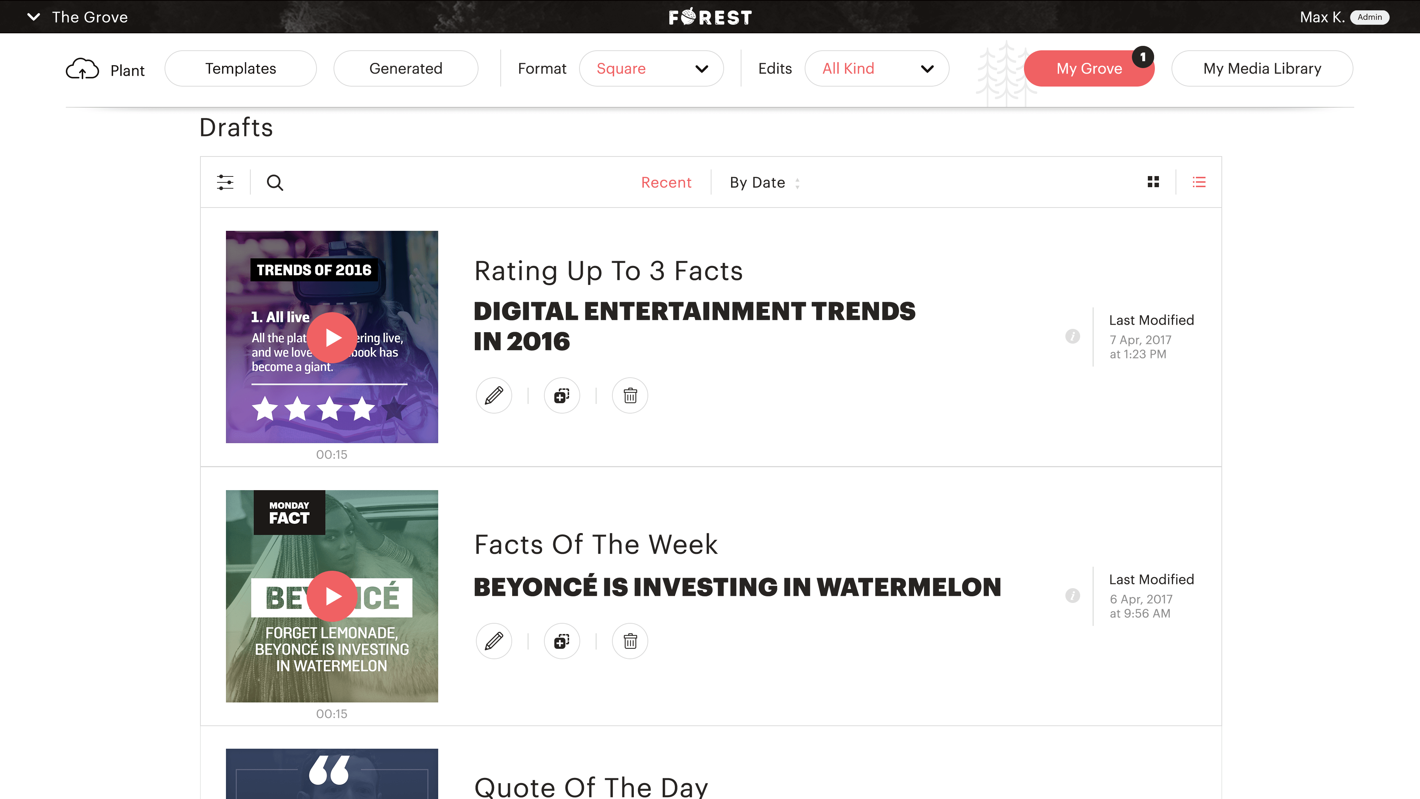Edit the Beyoncé watermelon draft
1420x799 pixels.
click(x=494, y=641)
